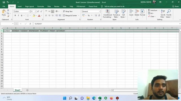Open the Clear options
Viewport: 181px width, 101px height.
[x=152, y=17]
